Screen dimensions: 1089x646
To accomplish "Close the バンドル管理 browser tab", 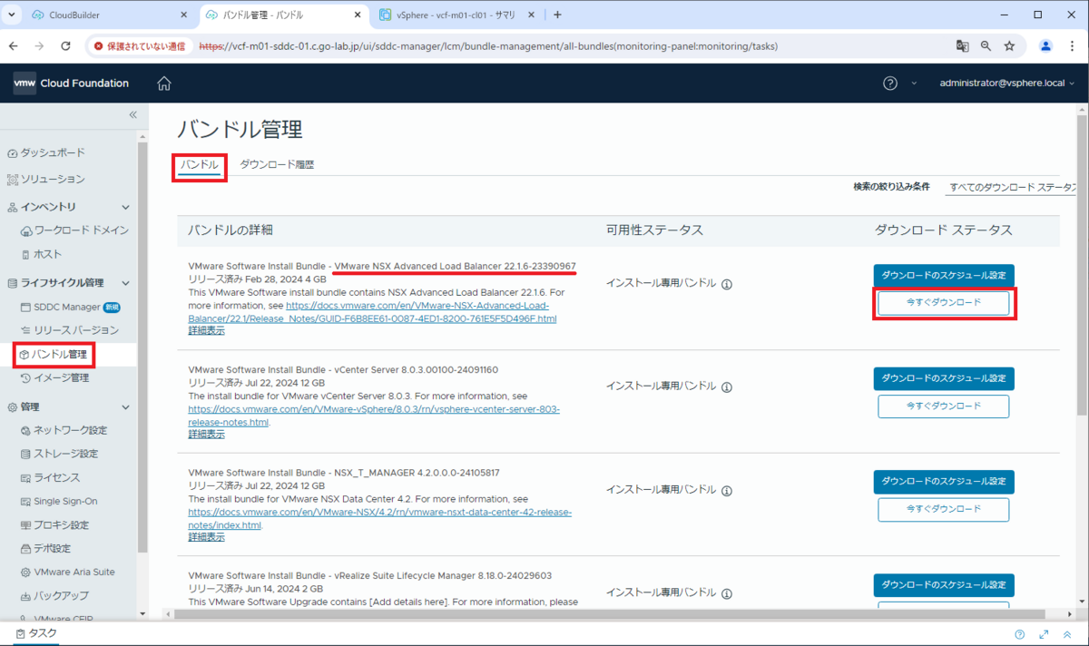I will (358, 15).
